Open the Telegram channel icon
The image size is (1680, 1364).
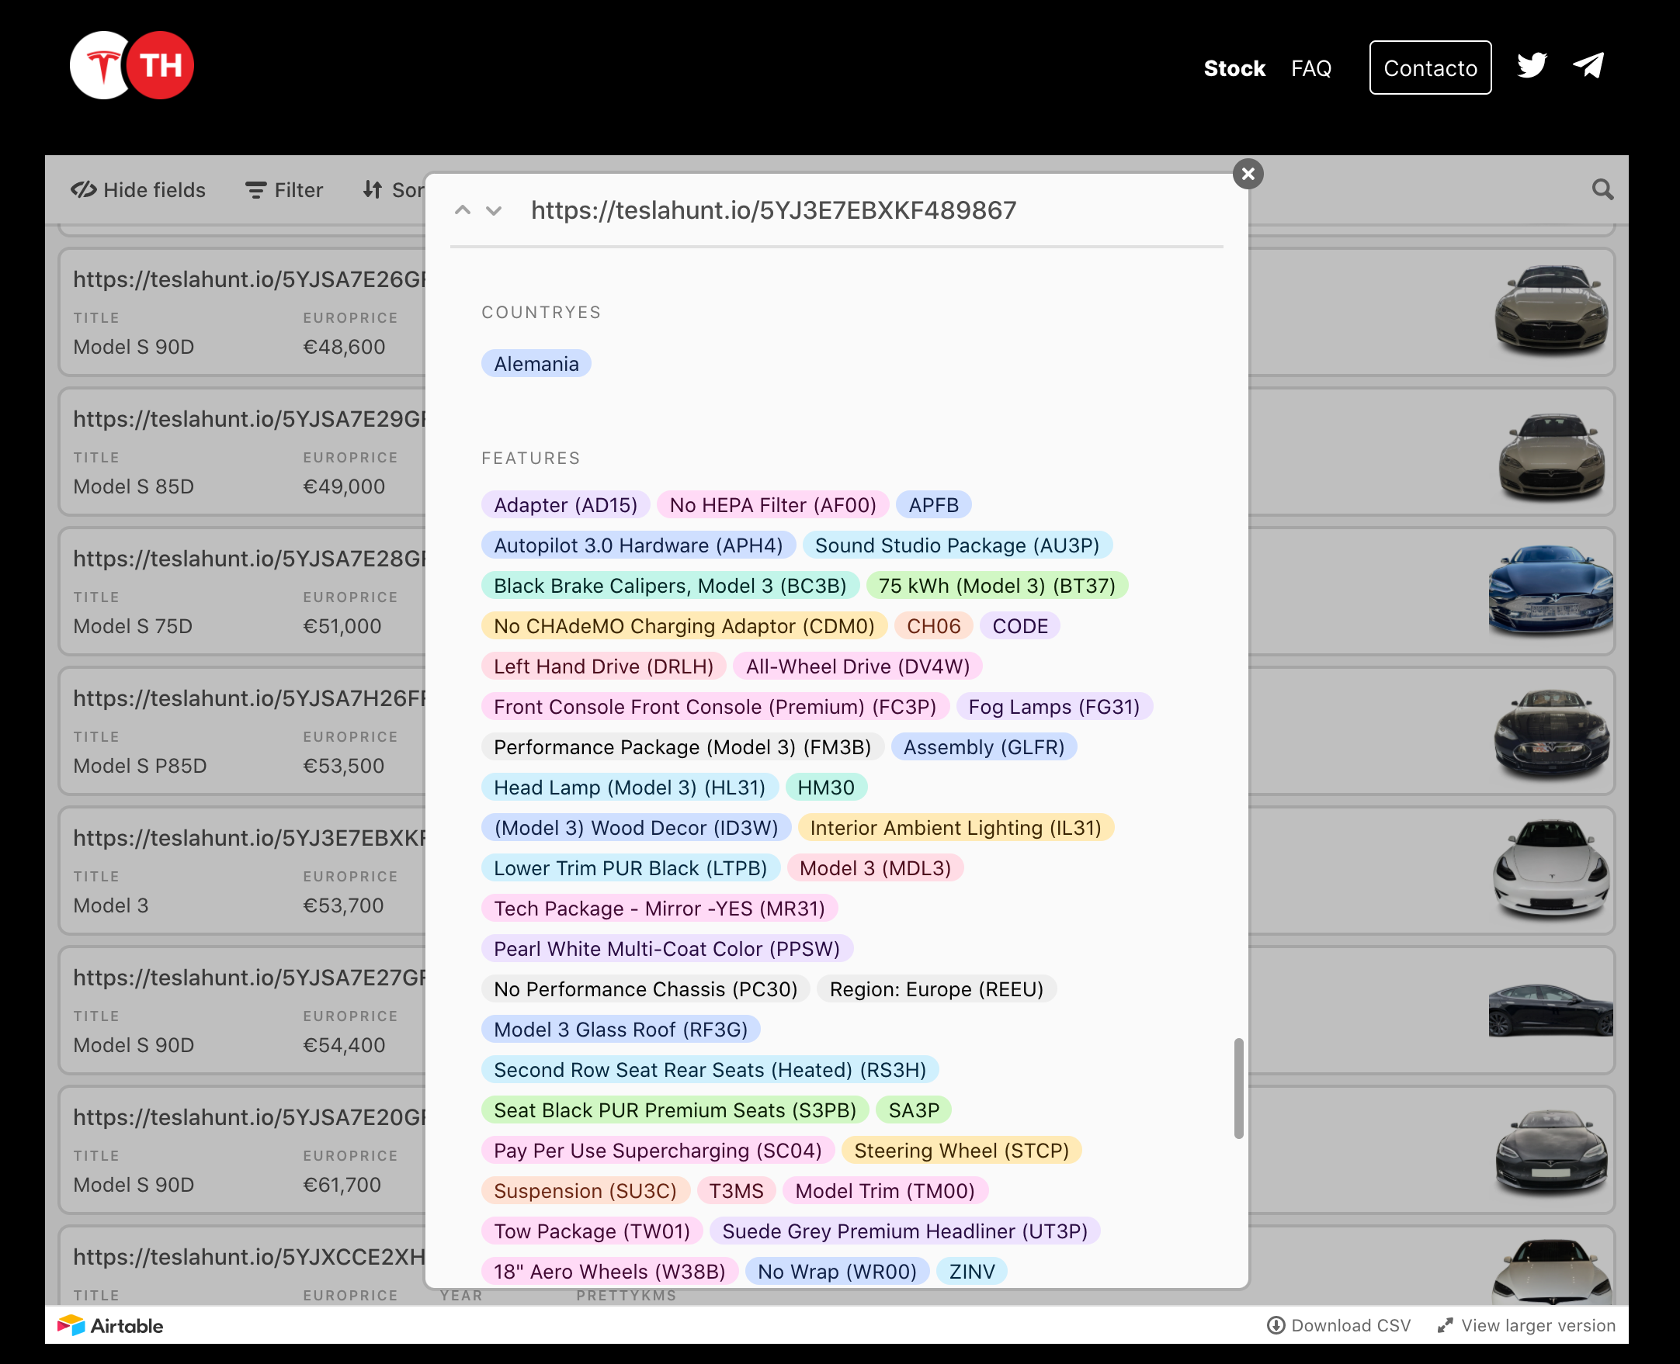tap(1588, 66)
